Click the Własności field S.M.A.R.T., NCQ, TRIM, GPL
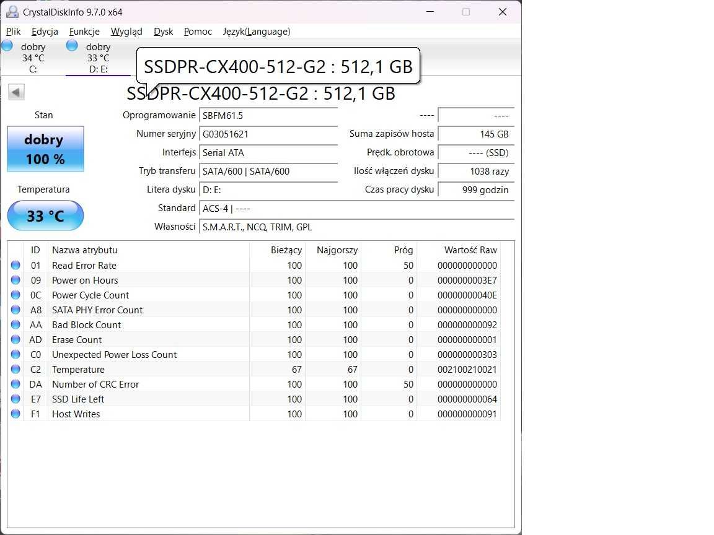This screenshot has width=714, height=535. pos(356,227)
